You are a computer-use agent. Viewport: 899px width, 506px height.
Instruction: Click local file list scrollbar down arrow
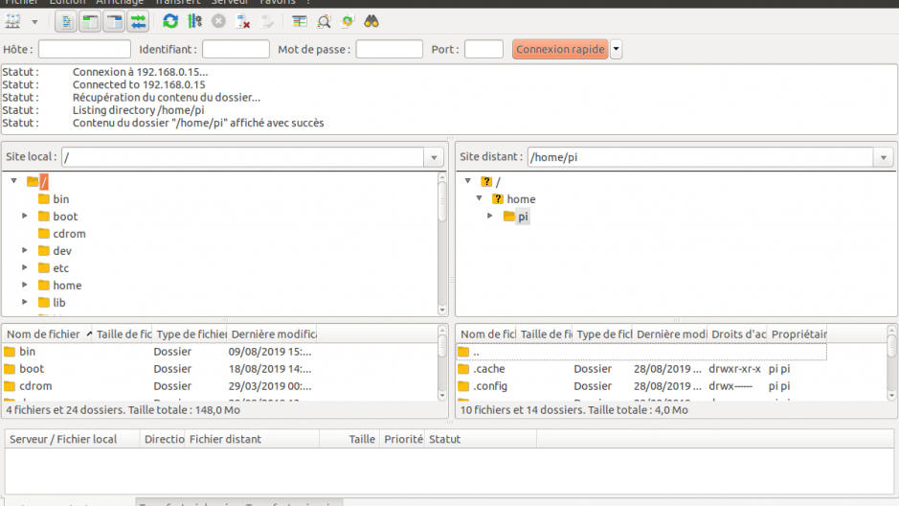pos(442,396)
